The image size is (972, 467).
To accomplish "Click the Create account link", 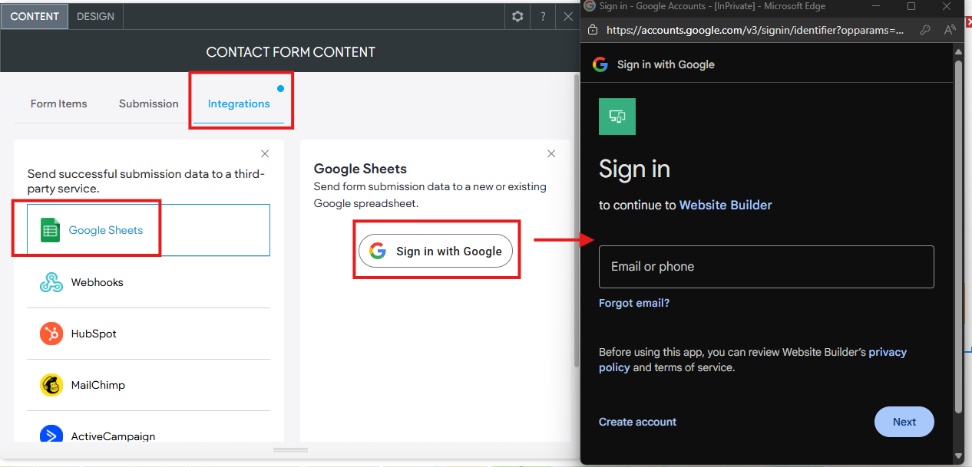I will (637, 422).
